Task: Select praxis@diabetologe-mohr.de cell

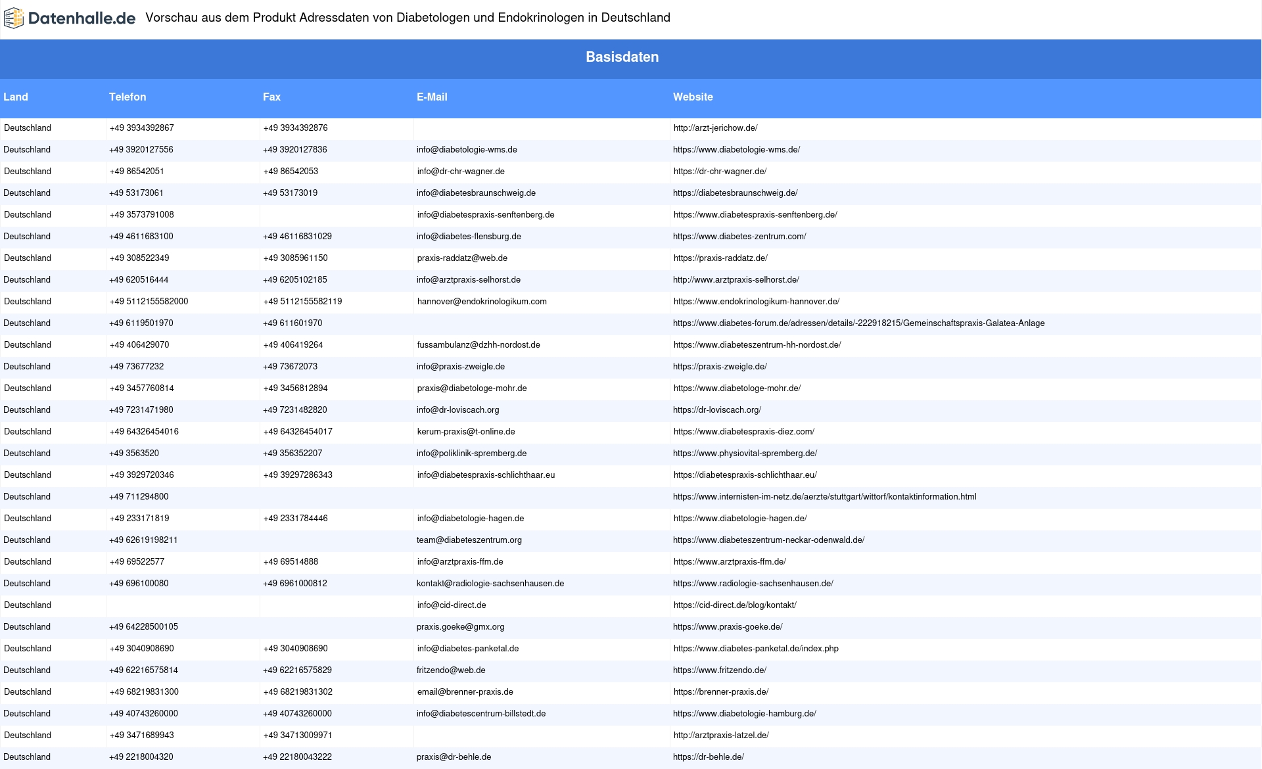Action: tap(472, 388)
